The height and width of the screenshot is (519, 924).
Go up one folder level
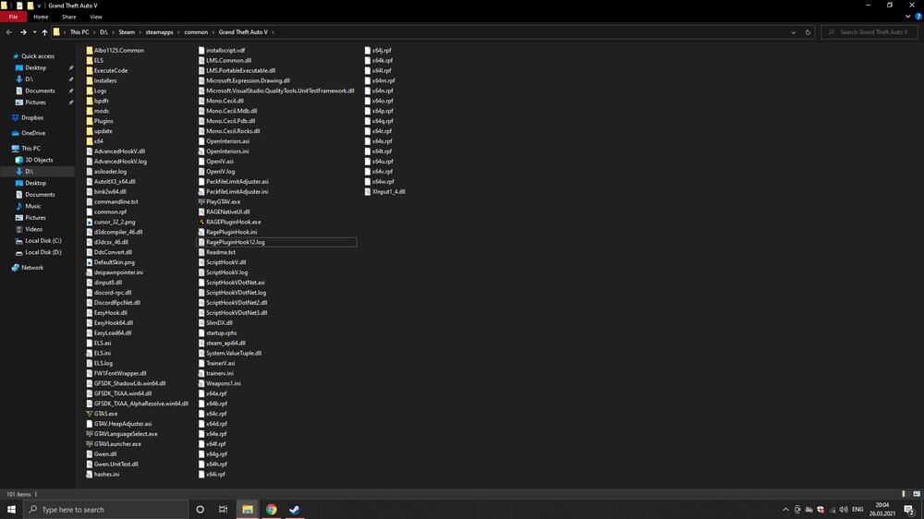[44, 32]
